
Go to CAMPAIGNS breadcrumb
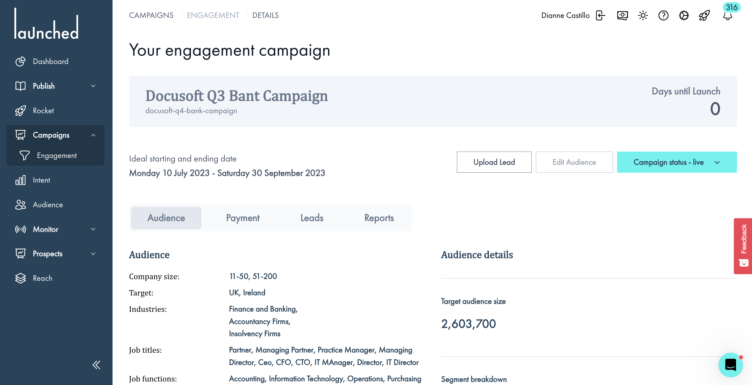(x=151, y=15)
